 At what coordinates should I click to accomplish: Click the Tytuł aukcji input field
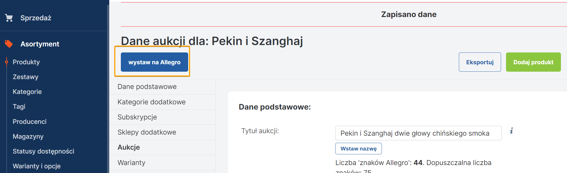click(418, 133)
